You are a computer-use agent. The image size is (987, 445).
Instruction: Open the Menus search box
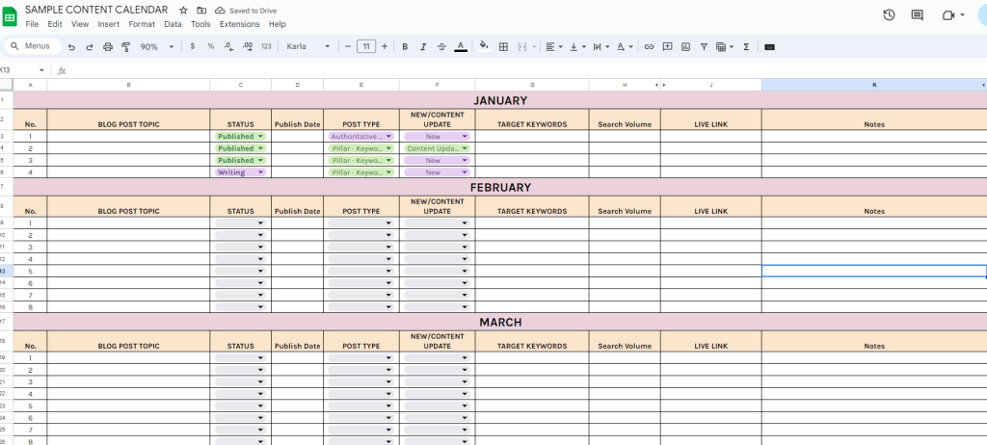point(33,46)
